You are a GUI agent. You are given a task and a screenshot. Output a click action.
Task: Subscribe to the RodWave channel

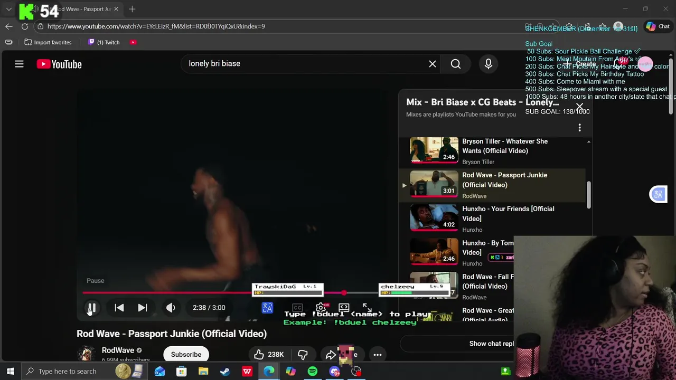186,354
